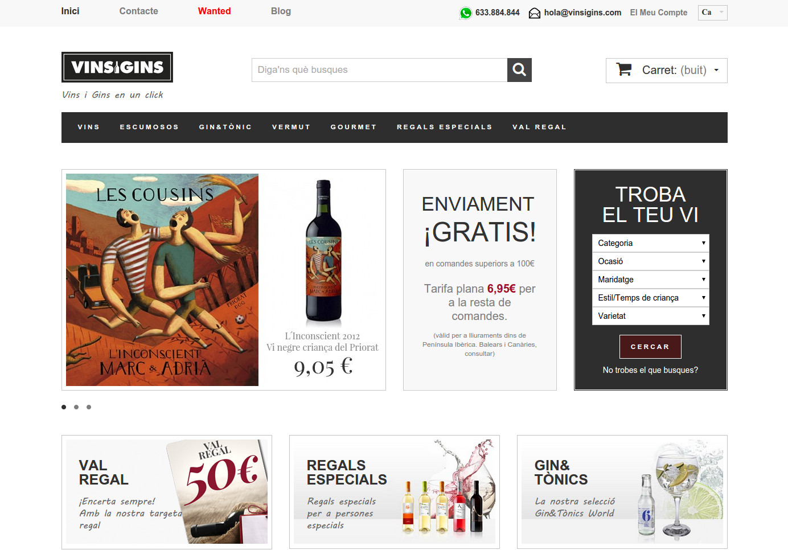Open the VERMUT category

pyautogui.click(x=291, y=127)
